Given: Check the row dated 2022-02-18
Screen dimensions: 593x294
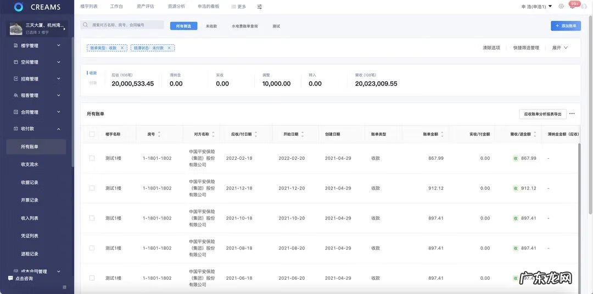Looking at the screenshot, I should [x=92, y=158].
